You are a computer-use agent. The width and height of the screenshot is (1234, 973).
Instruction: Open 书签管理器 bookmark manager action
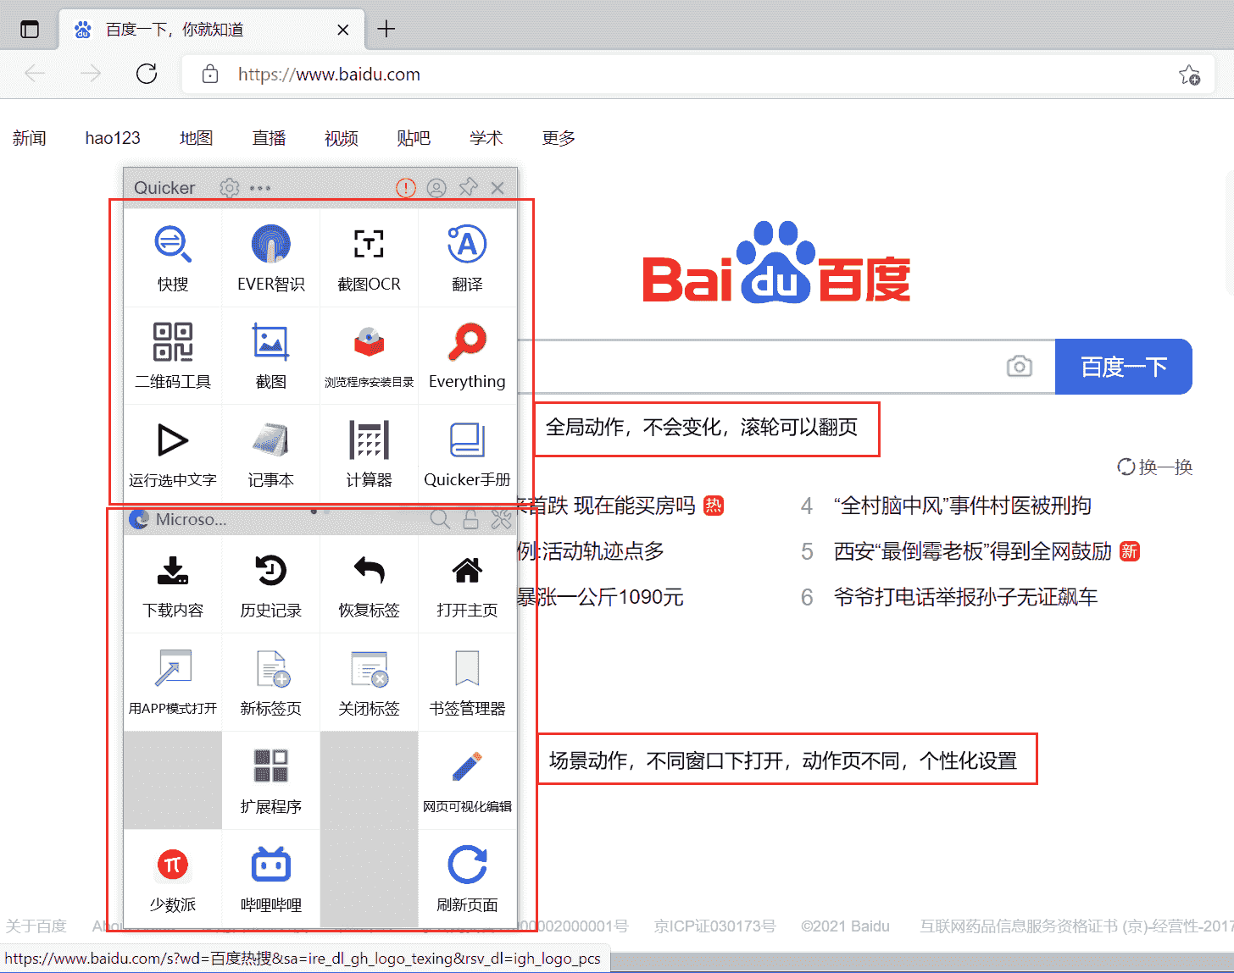[467, 683]
